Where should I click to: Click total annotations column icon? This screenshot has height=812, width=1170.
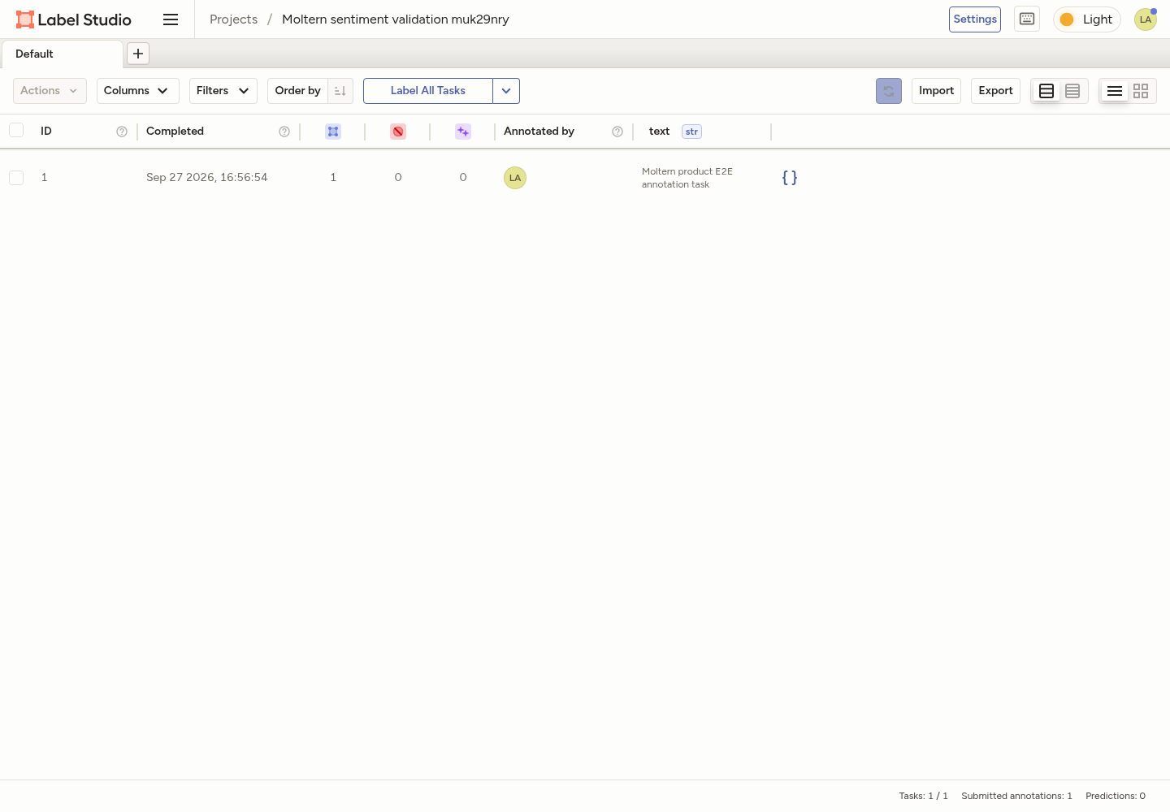pyautogui.click(x=333, y=132)
